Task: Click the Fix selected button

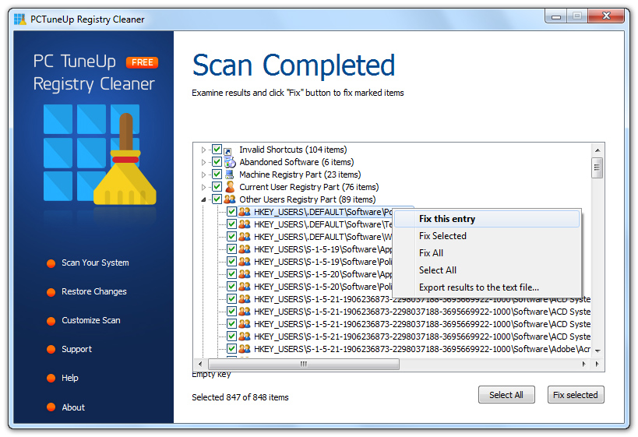Action: 576,395
